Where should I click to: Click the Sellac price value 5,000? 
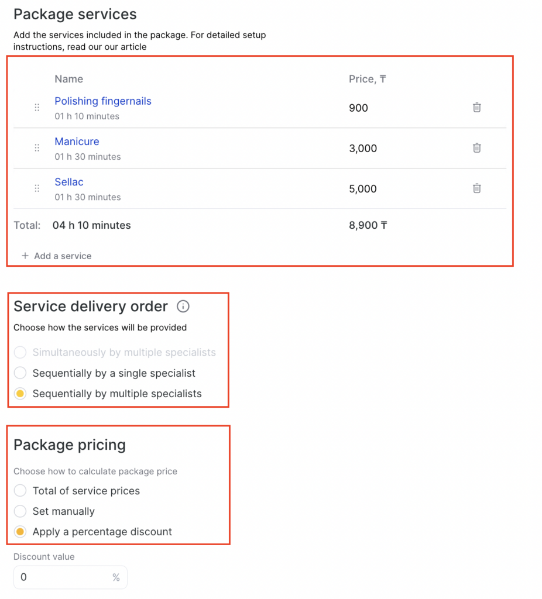click(363, 189)
